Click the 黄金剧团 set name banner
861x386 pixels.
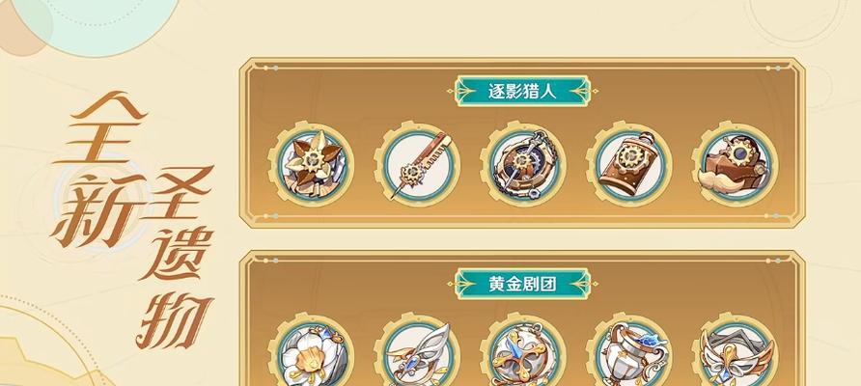(x=523, y=284)
